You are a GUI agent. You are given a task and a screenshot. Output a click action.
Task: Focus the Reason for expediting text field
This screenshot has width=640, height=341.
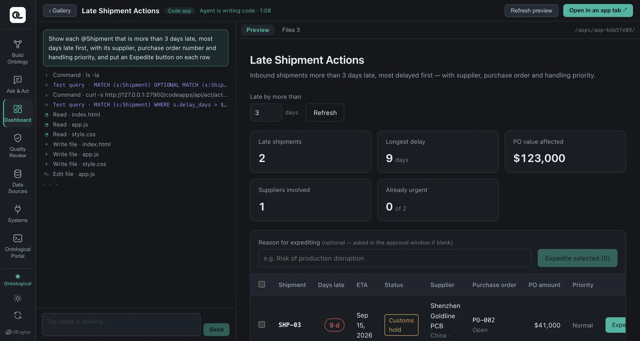point(395,258)
